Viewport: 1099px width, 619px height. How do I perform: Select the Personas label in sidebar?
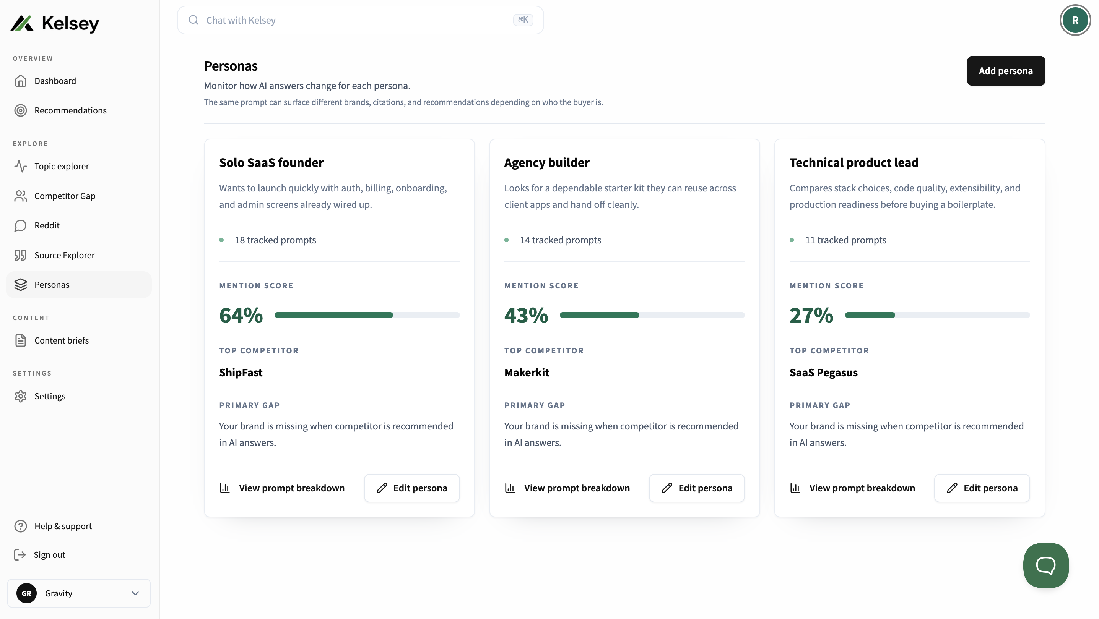52,285
